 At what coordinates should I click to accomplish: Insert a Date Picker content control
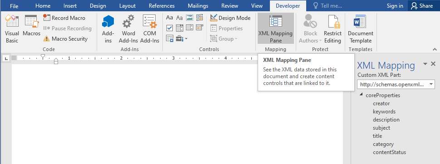coord(200,28)
